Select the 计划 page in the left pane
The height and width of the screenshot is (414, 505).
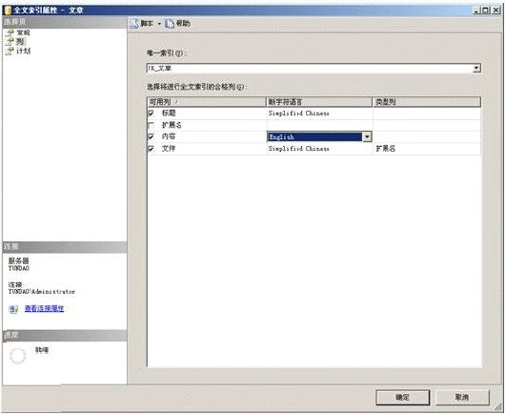point(23,51)
